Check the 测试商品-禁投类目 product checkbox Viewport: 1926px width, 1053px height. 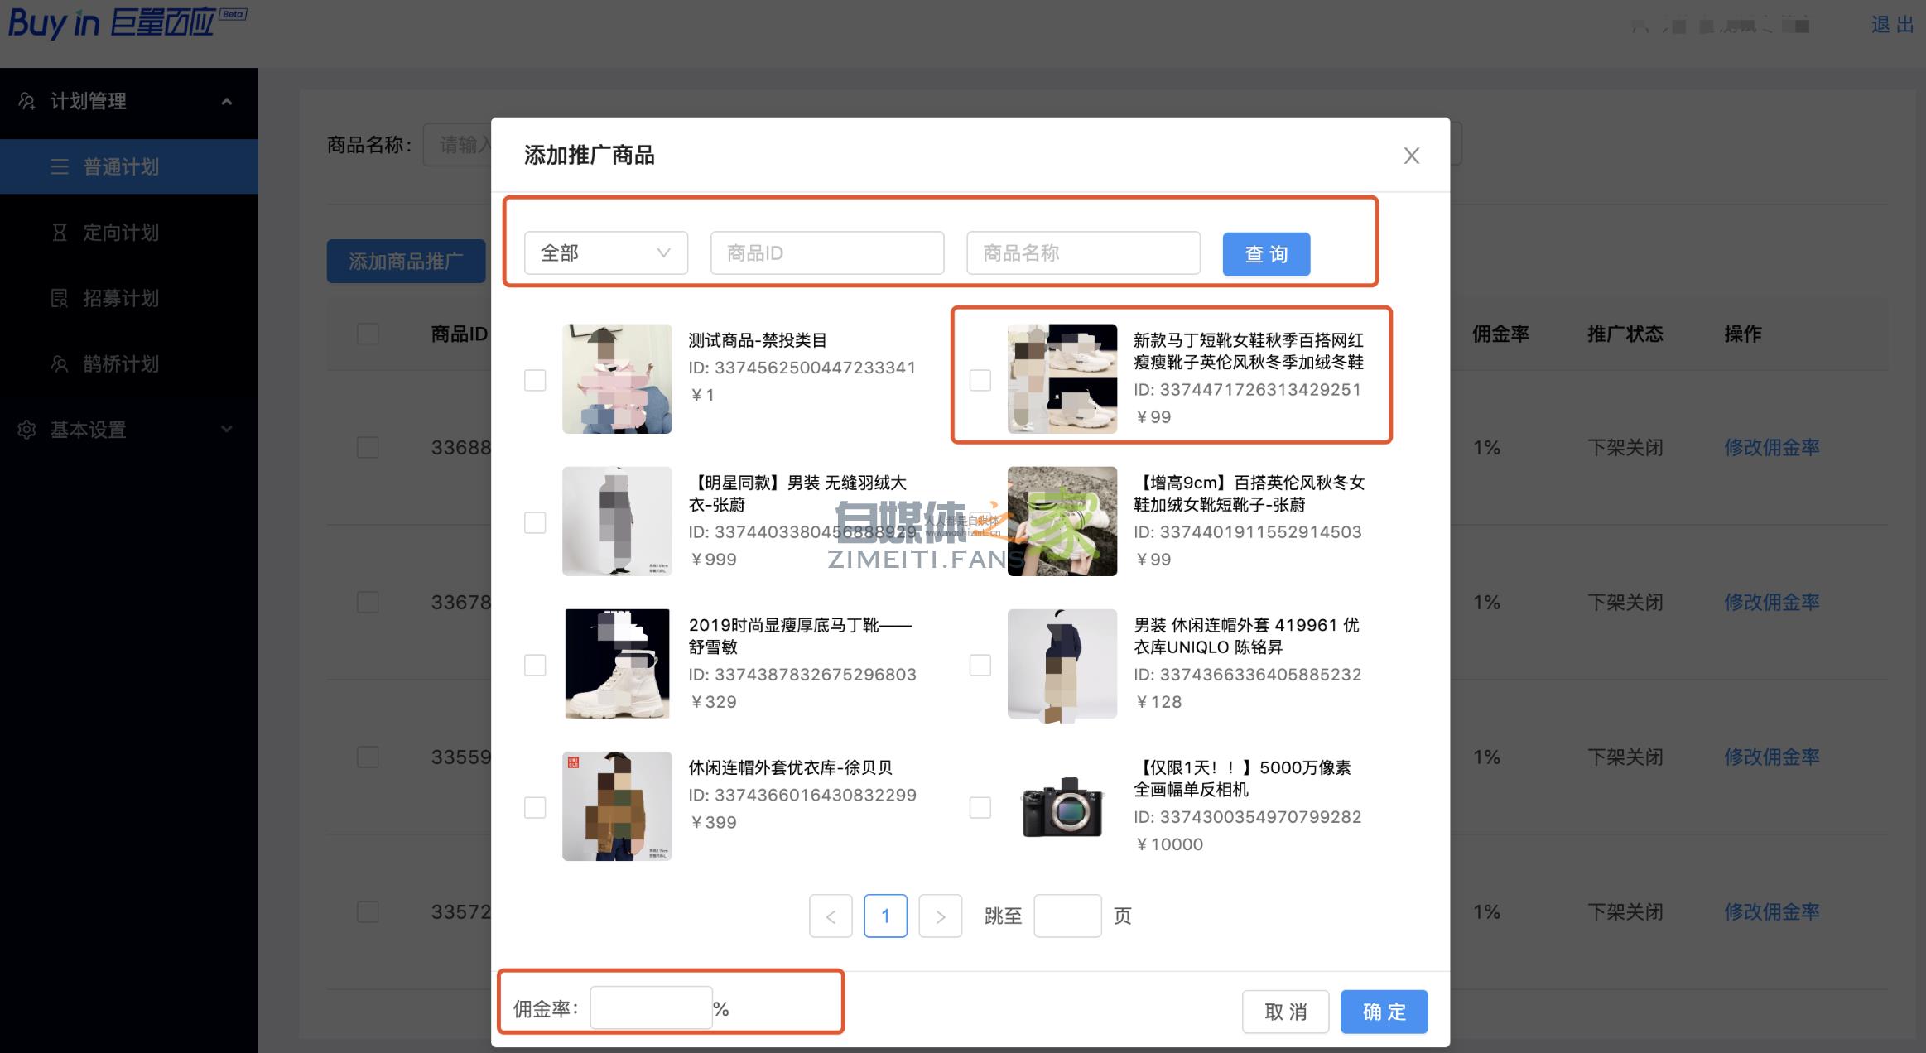tap(534, 380)
